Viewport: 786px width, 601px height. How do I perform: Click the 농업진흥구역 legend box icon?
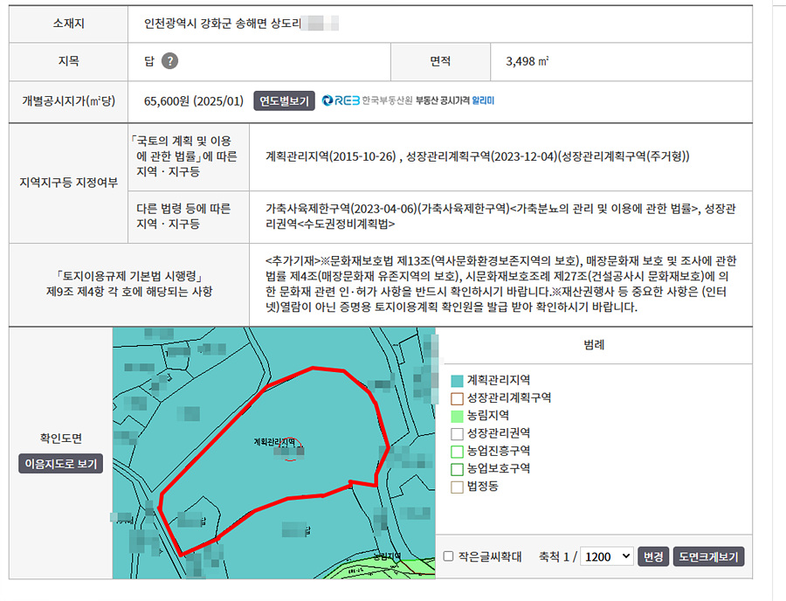tap(456, 451)
